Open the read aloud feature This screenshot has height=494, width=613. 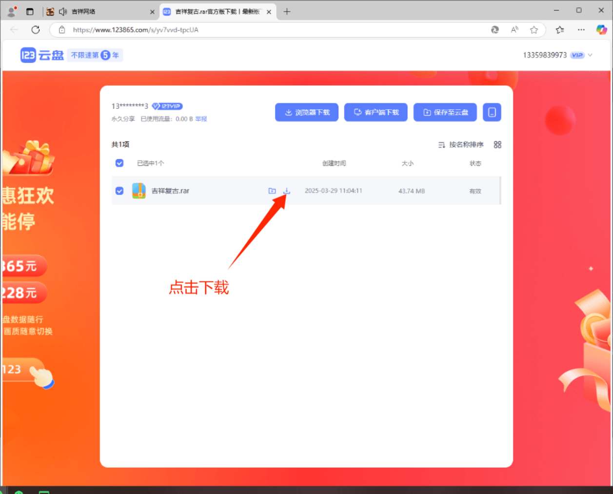pos(514,30)
